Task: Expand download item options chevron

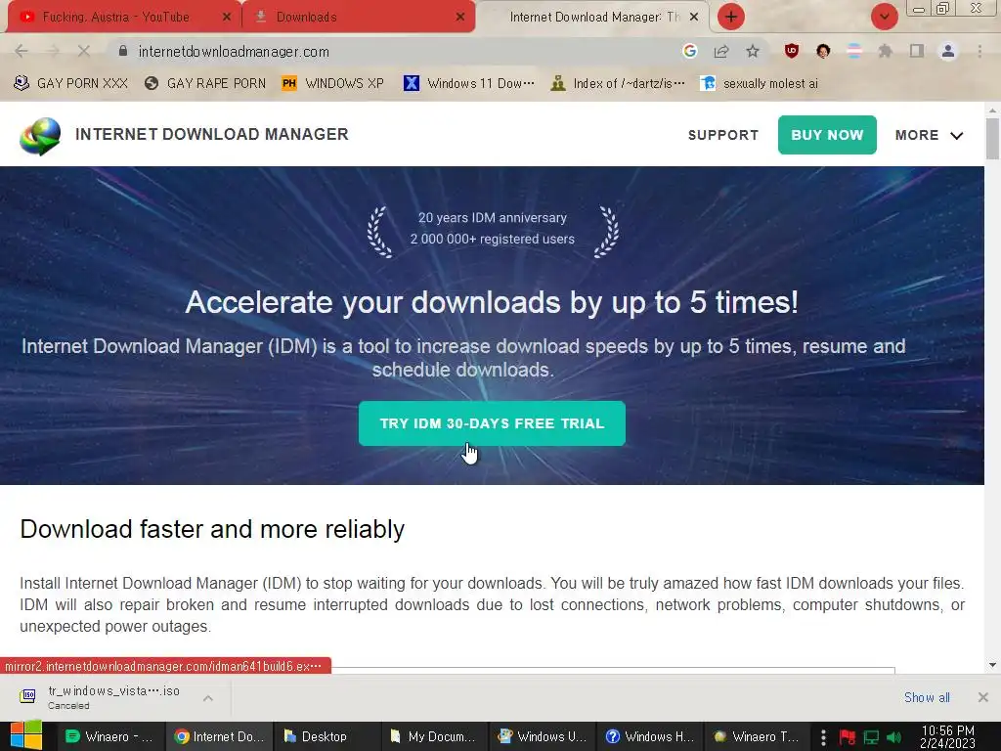Action: point(208,698)
